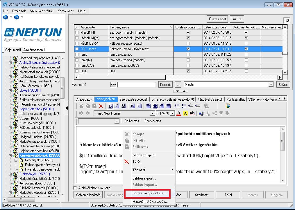Open the empty dropdown beside Beillesztés
The height and width of the screenshot is (210, 295).
point(117,121)
